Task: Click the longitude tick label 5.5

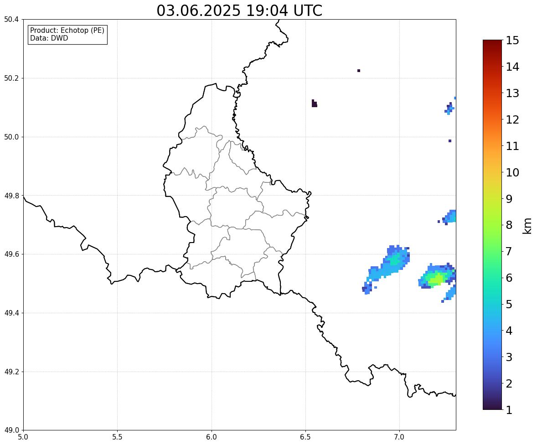Action: click(118, 437)
